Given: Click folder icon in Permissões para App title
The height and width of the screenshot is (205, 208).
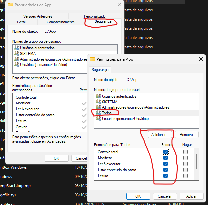Looking at the screenshot, I should [92, 59].
